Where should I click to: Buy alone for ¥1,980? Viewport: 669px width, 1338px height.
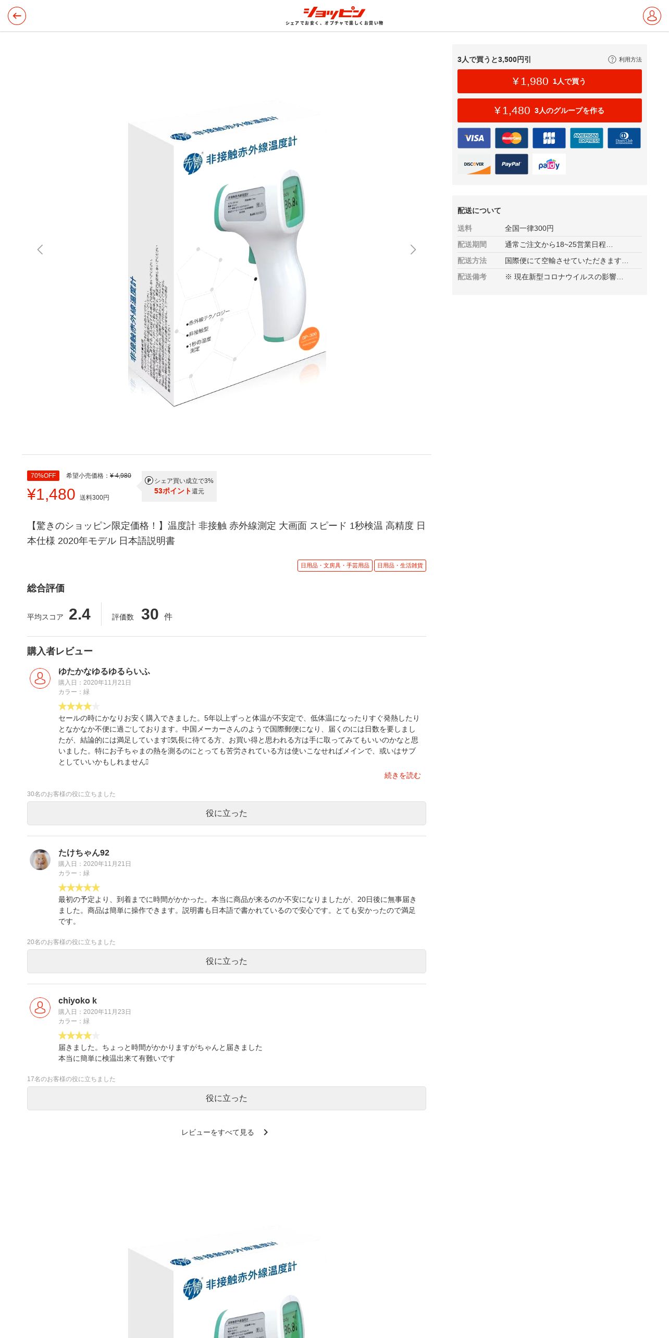[550, 81]
